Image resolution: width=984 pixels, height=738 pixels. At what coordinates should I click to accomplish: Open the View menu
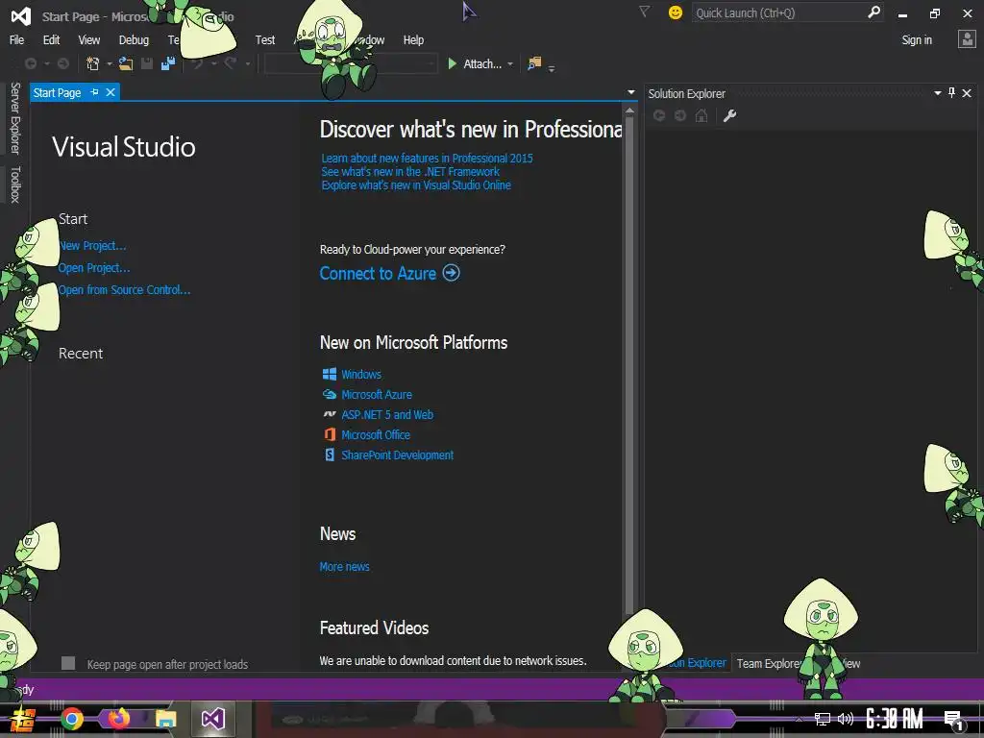[89, 40]
